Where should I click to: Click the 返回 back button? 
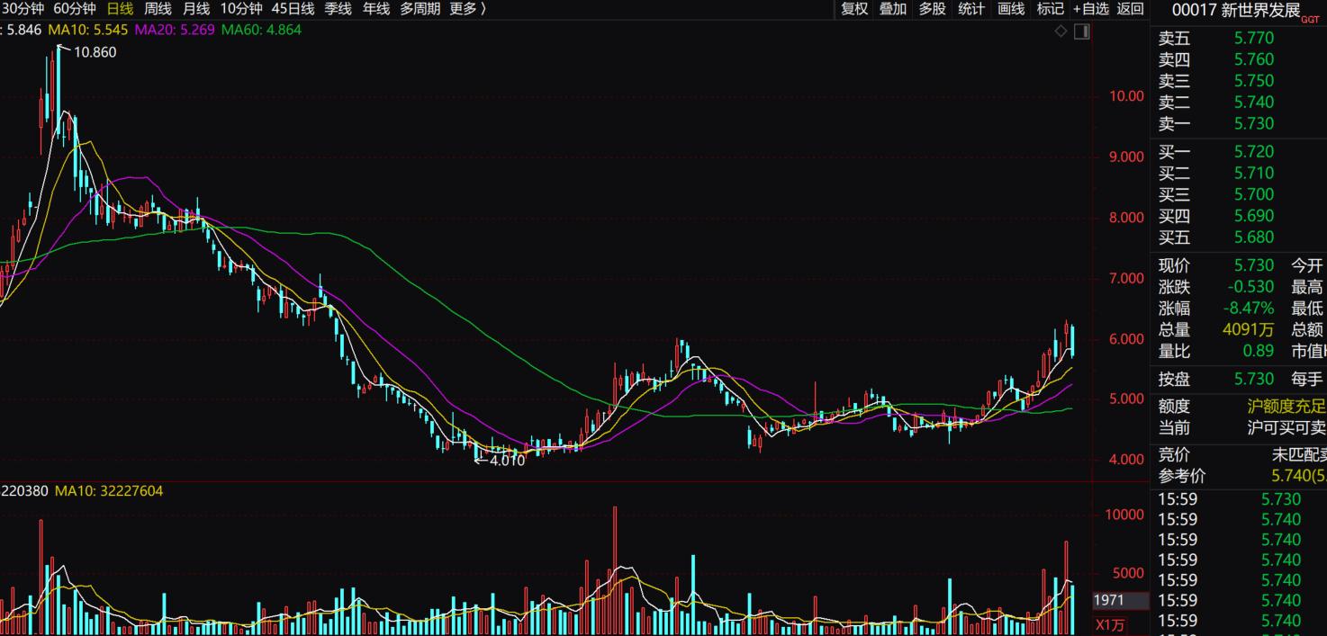[1130, 9]
